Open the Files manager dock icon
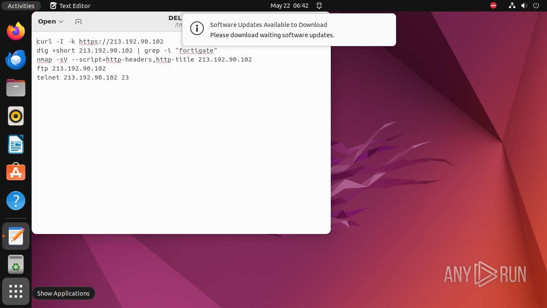This screenshot has width=547, height=308. (x=16, y=88)
